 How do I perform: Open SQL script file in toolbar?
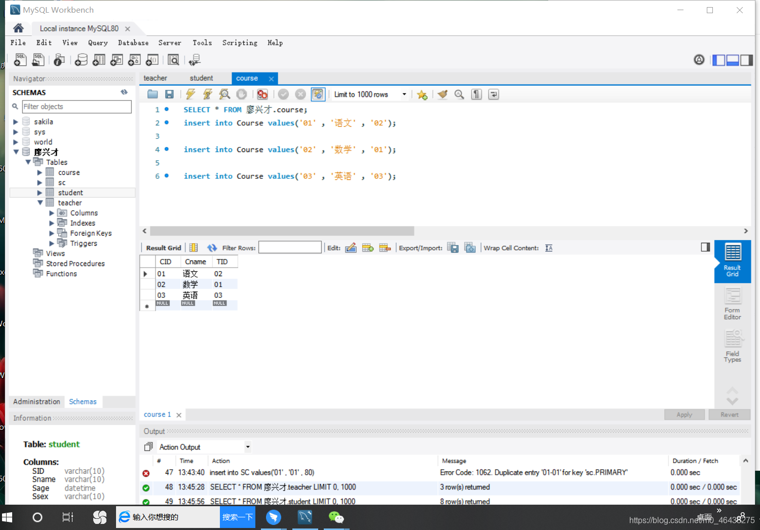[x=39, y=60]
